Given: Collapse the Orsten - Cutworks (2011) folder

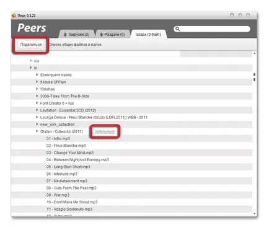Looking at the screenshot, I should (37, 131).
